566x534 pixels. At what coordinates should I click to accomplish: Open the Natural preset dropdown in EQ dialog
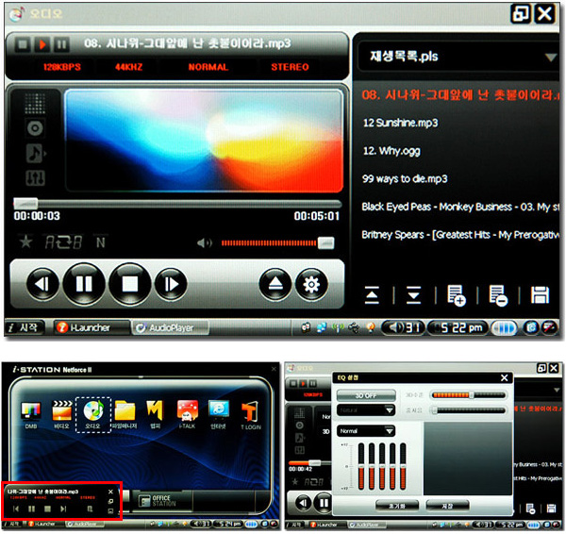pos(366,410)
